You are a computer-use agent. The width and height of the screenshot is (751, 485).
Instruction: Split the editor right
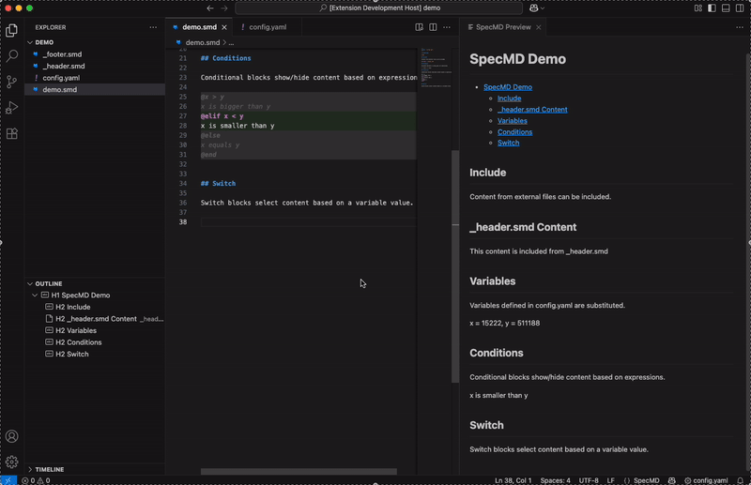click(433, 27)
